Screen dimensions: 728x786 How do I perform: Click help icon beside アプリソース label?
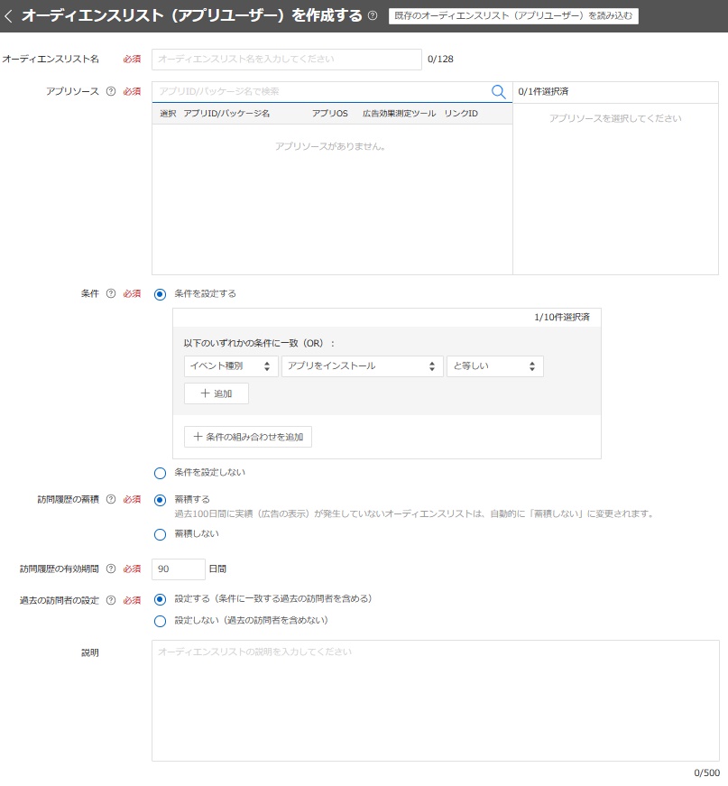tap(111, 91)
